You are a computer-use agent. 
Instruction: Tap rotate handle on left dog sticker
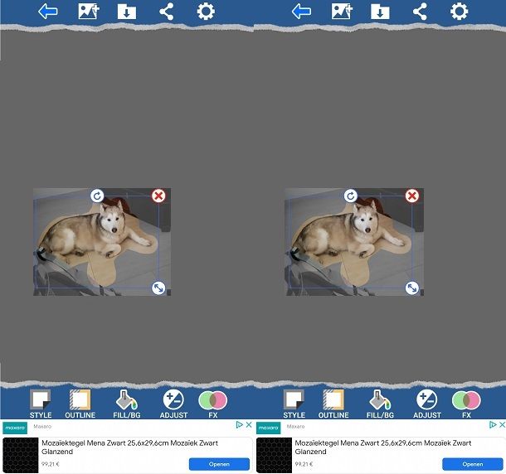pos(97,196)
